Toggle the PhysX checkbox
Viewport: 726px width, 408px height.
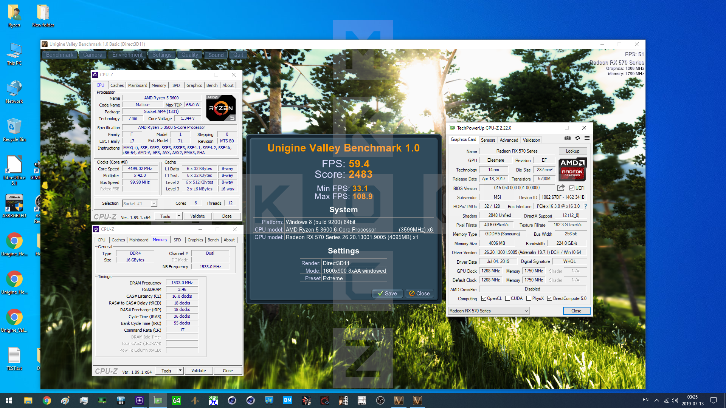(529, 298)
